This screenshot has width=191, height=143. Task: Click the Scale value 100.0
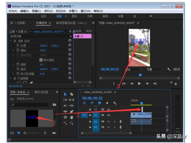(x=43, y=50)
